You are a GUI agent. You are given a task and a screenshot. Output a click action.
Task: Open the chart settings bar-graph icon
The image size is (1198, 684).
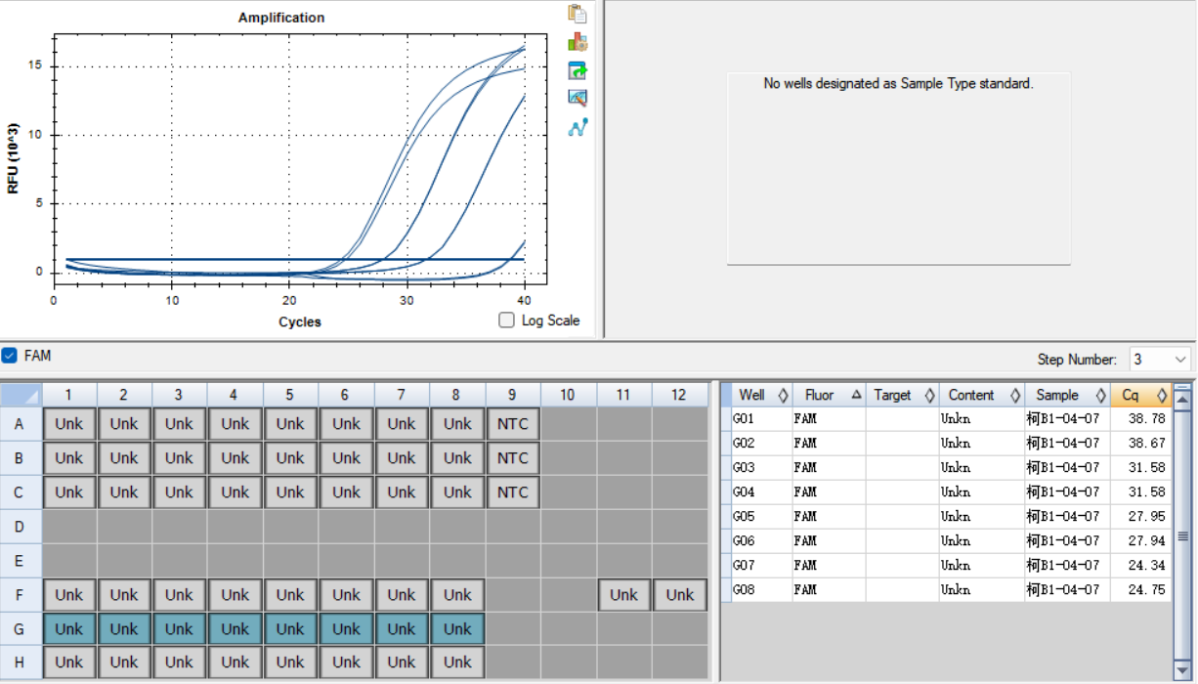(578, 42)
